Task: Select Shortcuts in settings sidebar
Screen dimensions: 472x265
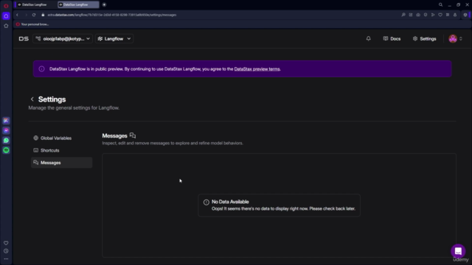Action: [61, 150]
